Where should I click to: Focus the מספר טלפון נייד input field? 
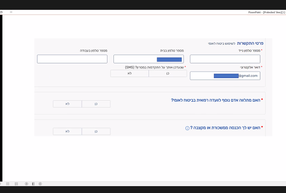(x=225, y=59)
